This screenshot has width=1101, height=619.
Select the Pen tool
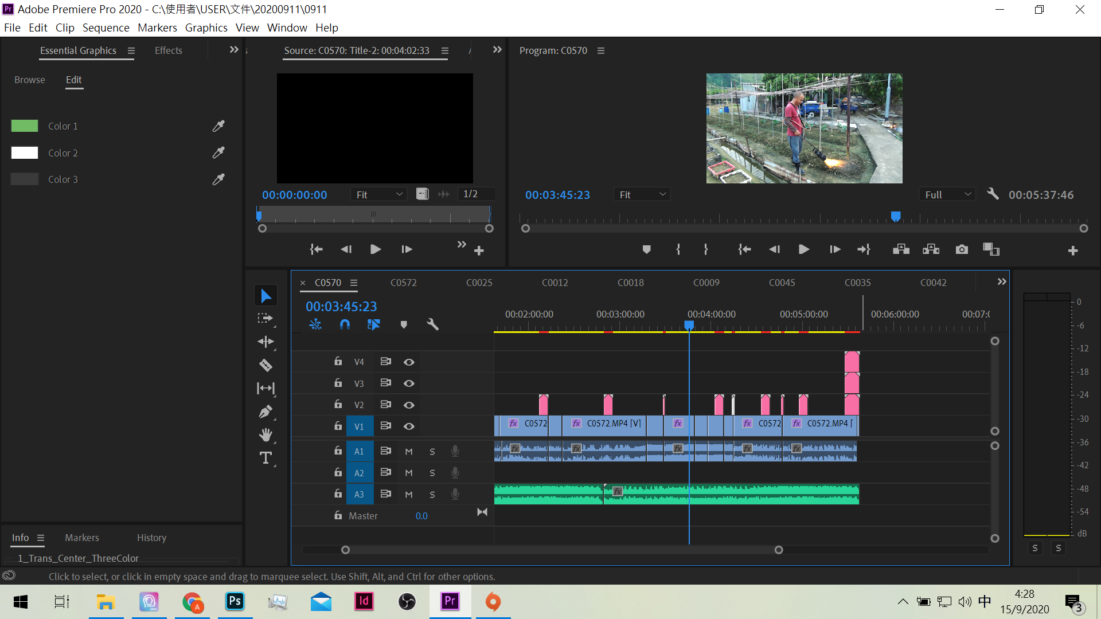tap(266, 412)
